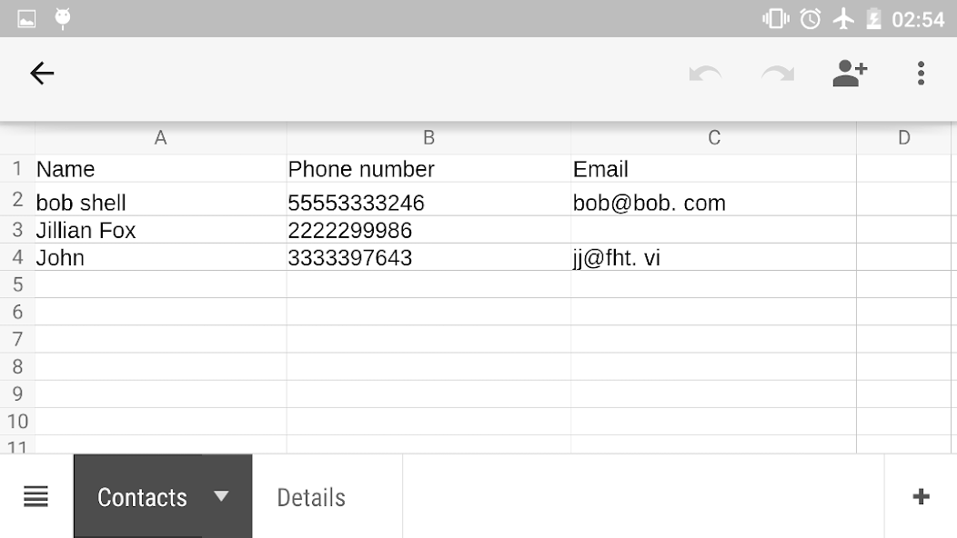
Task: Open the Contacts sheet dropdown arrow
Action: tap(219, 497)
